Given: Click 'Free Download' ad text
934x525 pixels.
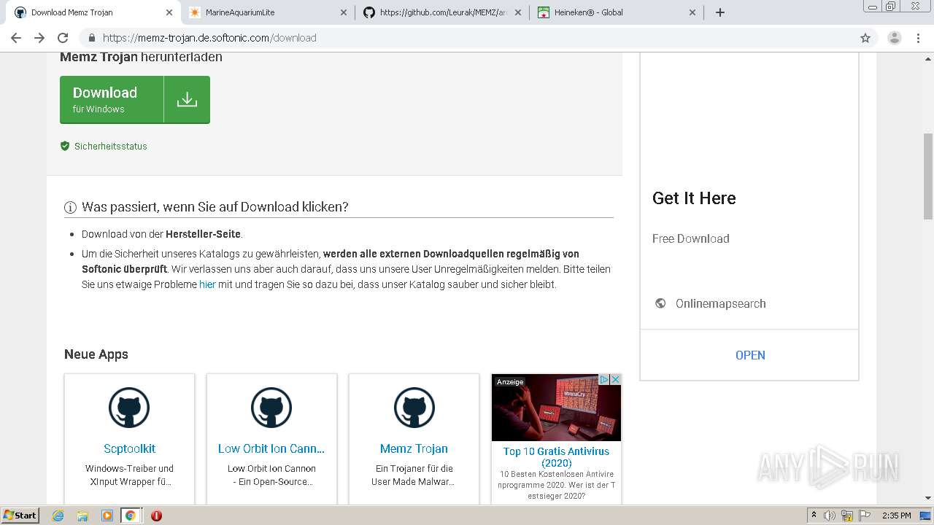Looking at the screenshot, I should [691, 238].
